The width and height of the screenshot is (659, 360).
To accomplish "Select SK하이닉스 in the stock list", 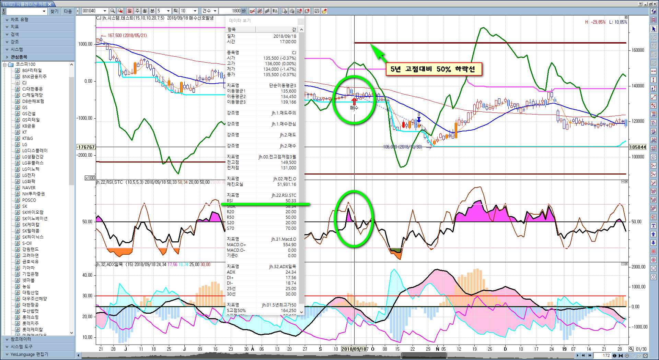I will click(x=33, y=237).
